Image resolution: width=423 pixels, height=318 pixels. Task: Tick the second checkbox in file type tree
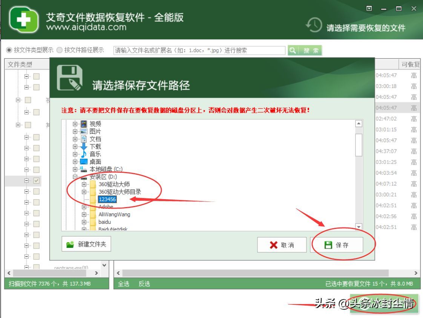coord(37,87)
